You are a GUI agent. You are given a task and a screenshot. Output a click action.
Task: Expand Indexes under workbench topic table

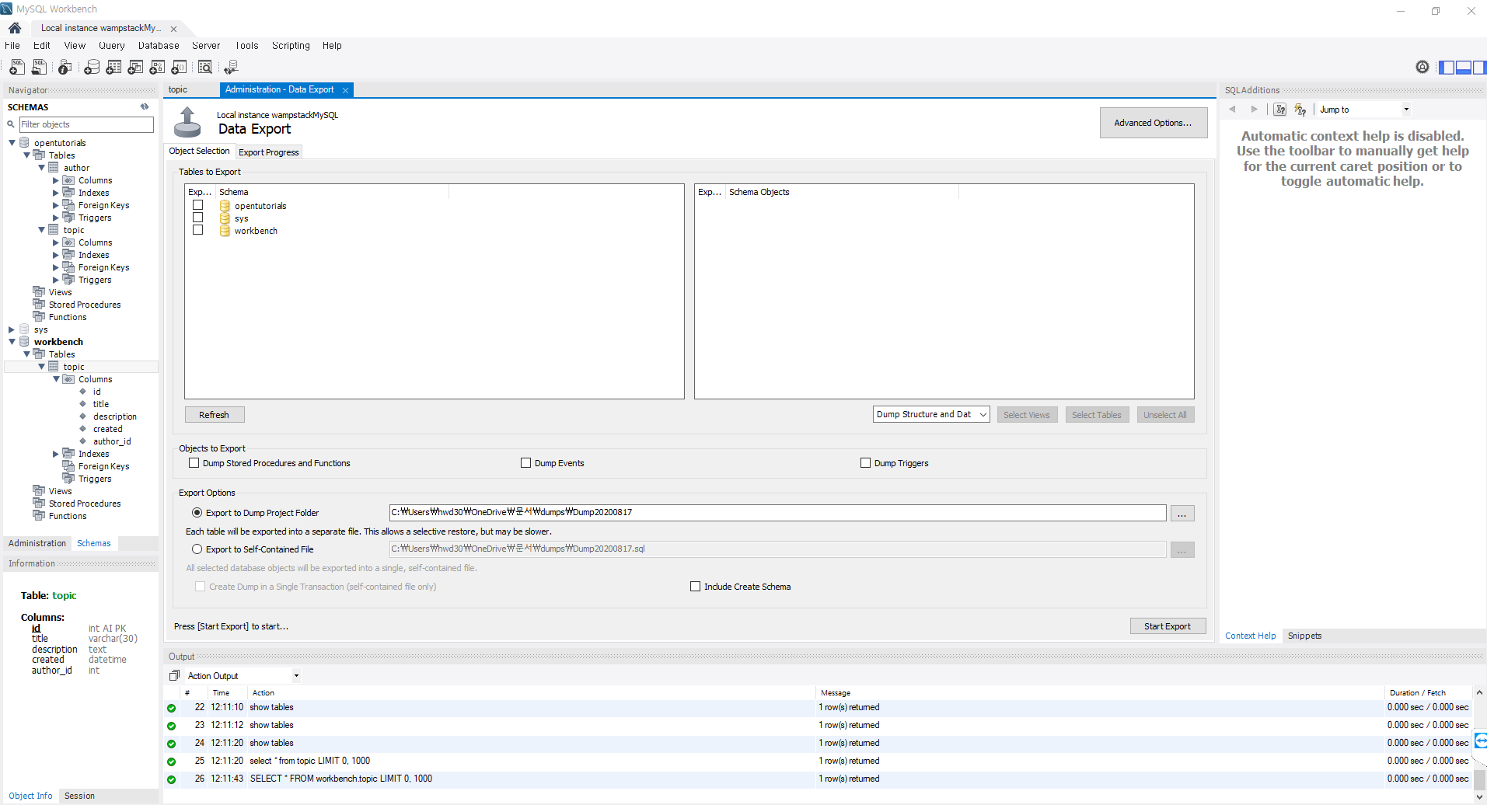[56, 454]
